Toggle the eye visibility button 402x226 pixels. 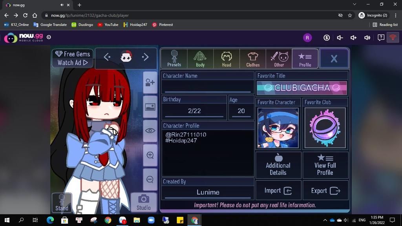150,131
